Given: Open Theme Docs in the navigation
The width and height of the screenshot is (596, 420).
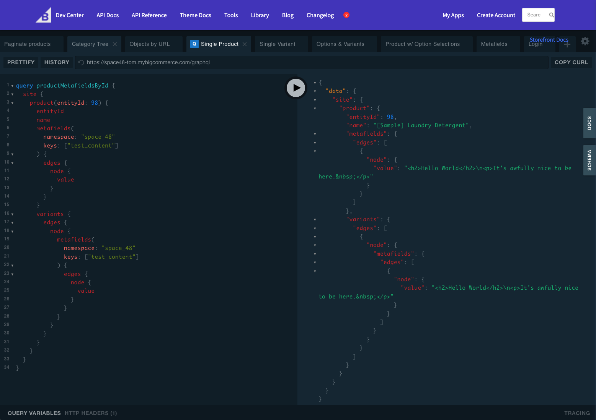Looking at the screenshot, I should (196, 15).
